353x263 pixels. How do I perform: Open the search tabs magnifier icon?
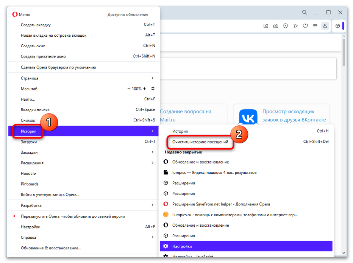pos(305,12)
